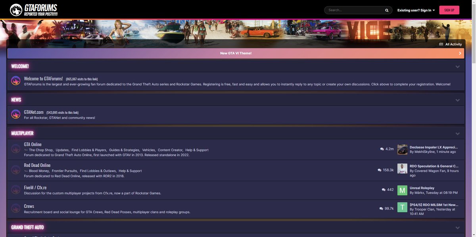Click the GTAForums logo
This screenshot has height=237, width=476.
(x=34, y=10)
